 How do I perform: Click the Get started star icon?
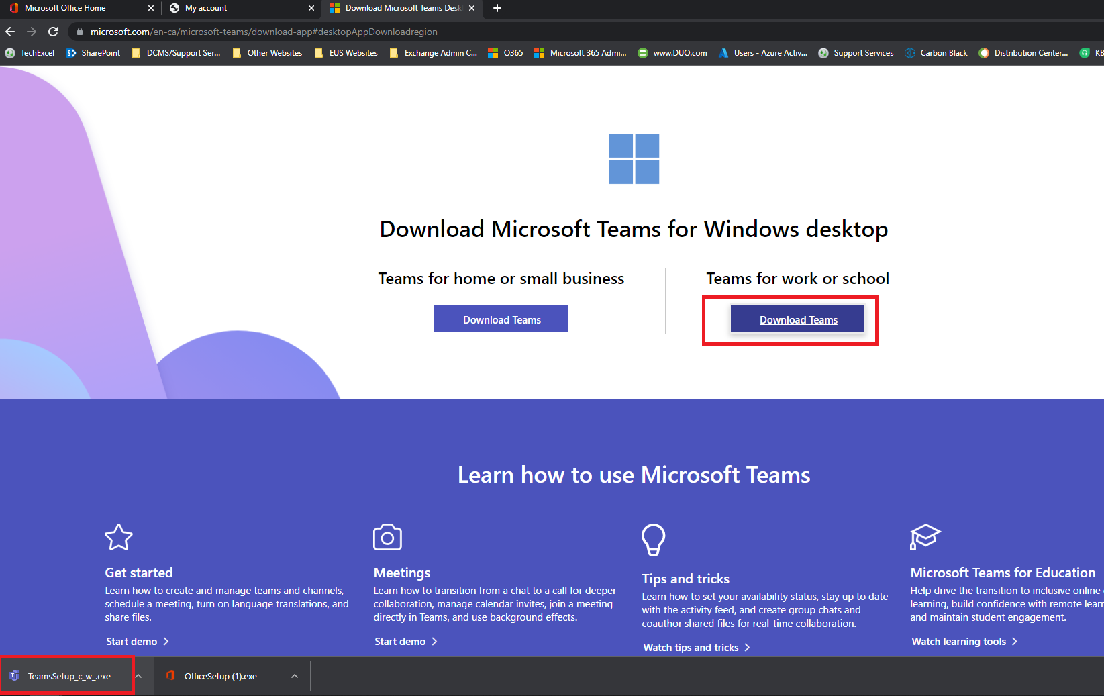[x=119, y=537]
